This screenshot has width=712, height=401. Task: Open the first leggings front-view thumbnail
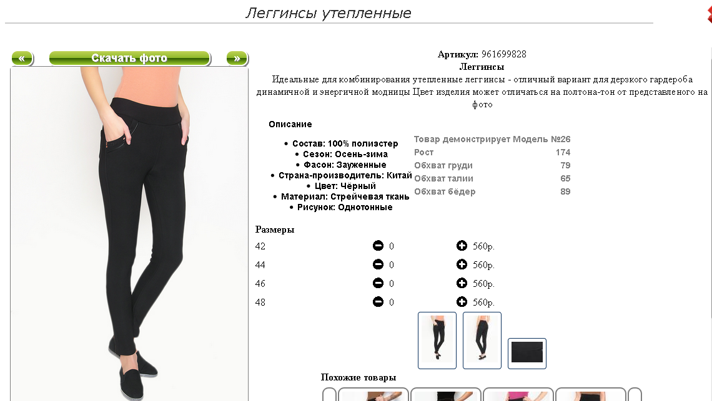coord(437,341)
